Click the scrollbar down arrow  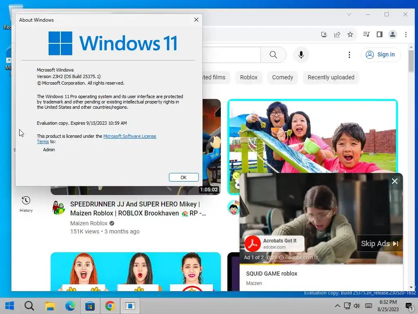[x=411, y=287]
